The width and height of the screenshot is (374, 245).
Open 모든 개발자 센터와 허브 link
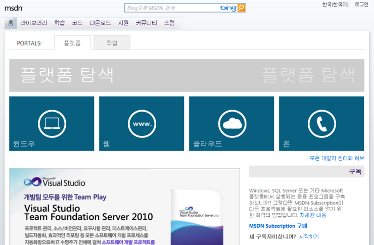[337, 158]
